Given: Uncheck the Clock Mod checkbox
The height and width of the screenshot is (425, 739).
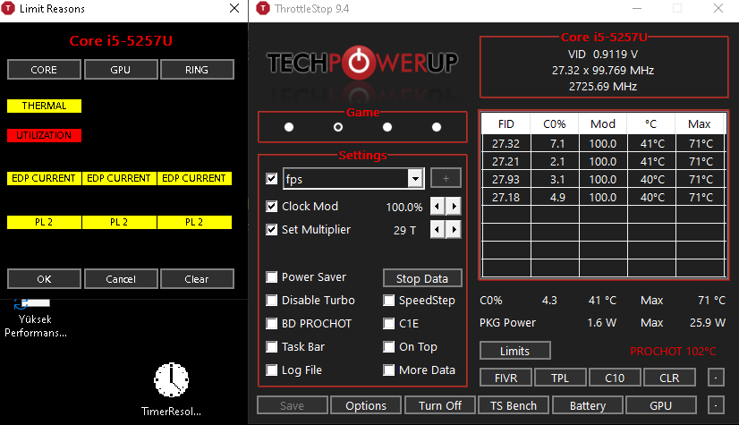Looking at the screenshot, I should tap(271, 207).
